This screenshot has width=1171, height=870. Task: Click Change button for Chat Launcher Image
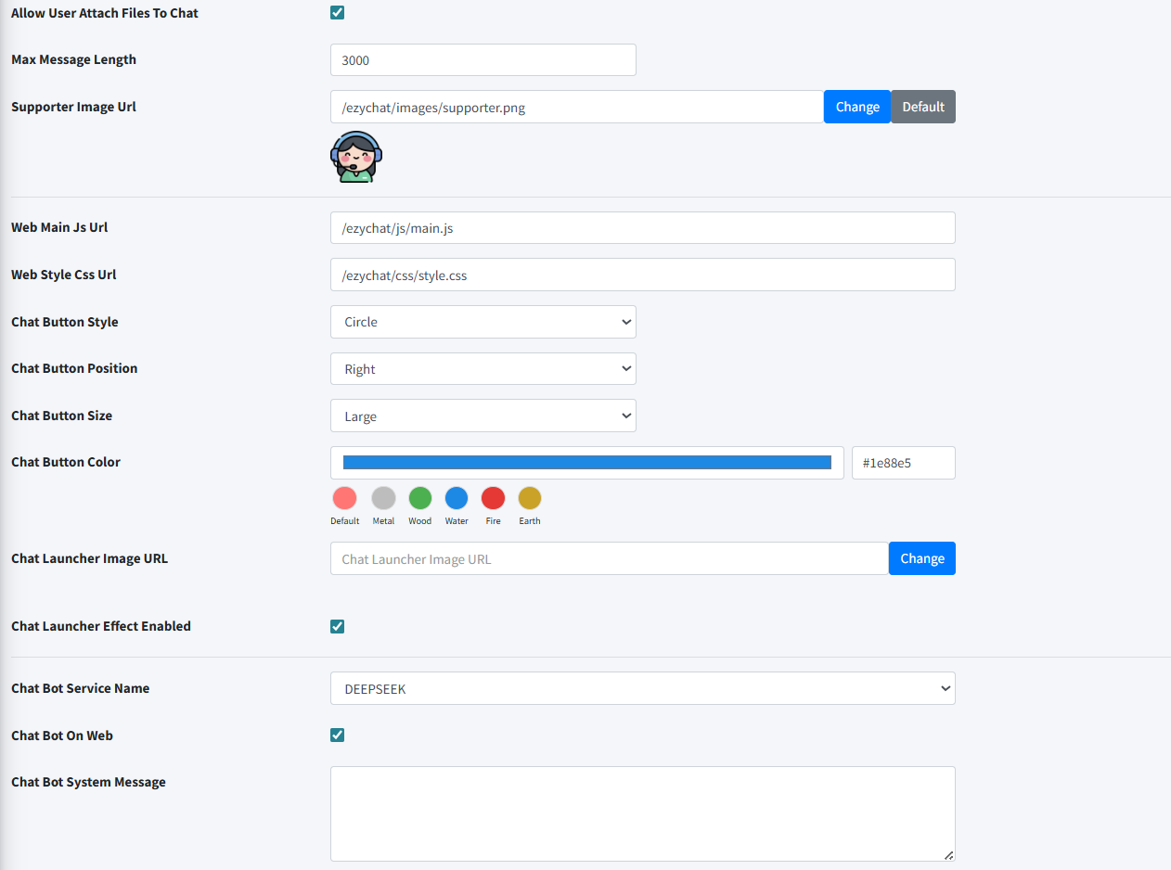(x=922, y=558)
